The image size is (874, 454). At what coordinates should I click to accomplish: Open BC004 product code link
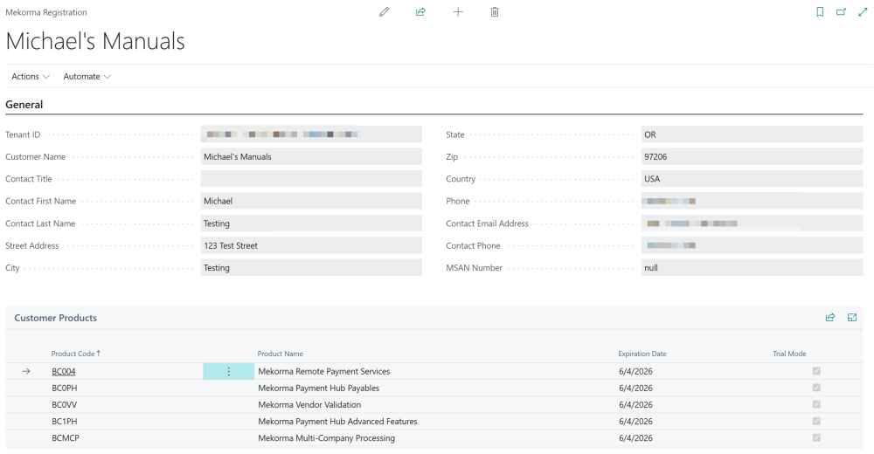tap(64, 372)
